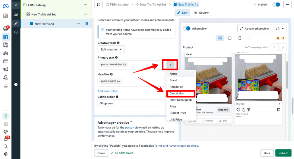
Task: Open the account profile thumbnail
Action: (x=6, y=16)
